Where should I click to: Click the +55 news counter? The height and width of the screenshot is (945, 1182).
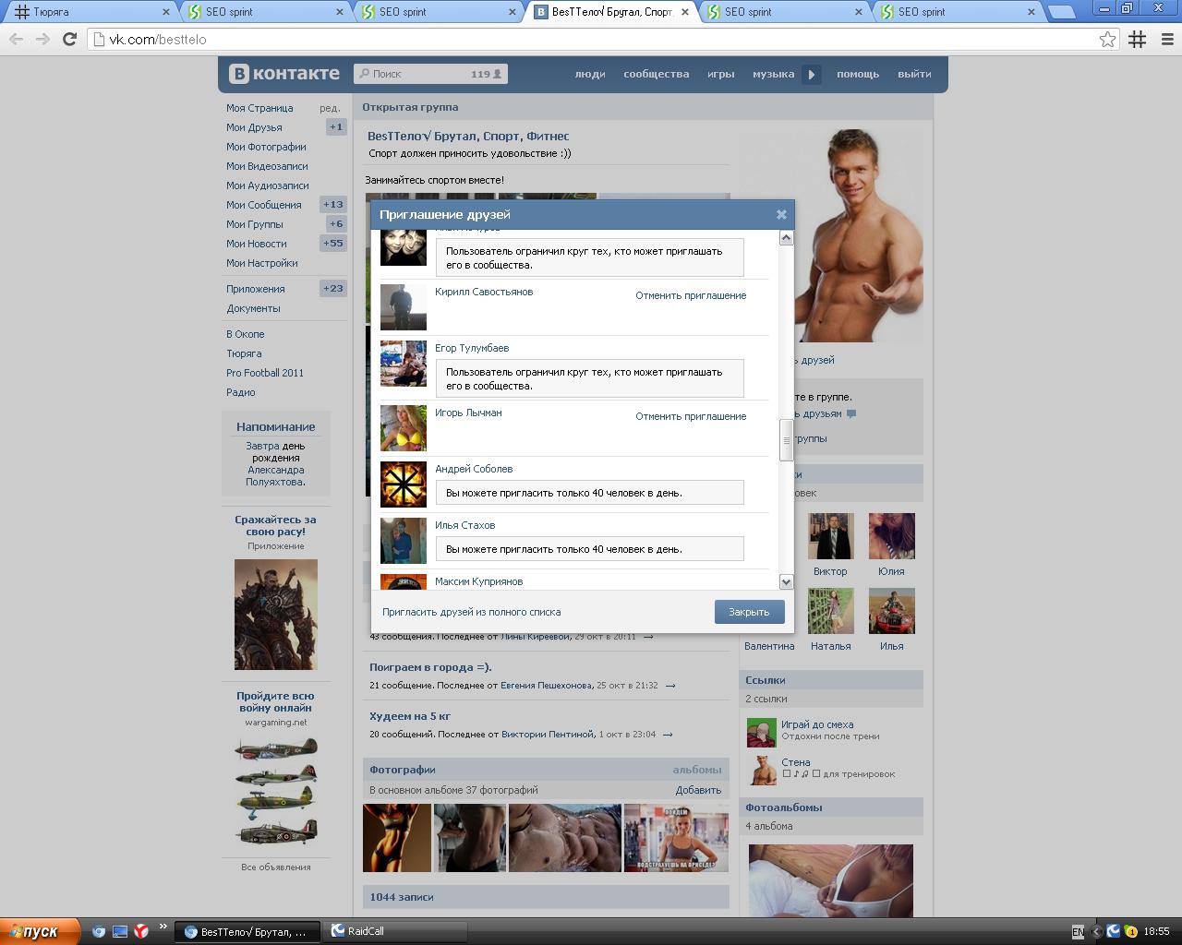click(x=332, y=244)
